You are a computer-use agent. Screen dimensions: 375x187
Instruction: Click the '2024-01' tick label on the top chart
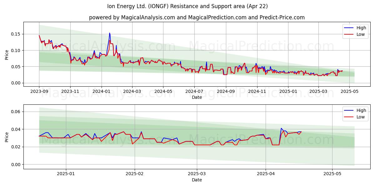pyautogui.click(x=101, y=92)
